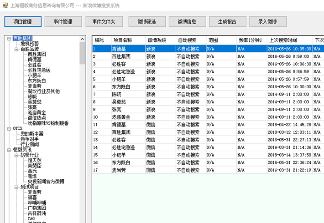Select 必胜客 in the project tree

point(35,65)
